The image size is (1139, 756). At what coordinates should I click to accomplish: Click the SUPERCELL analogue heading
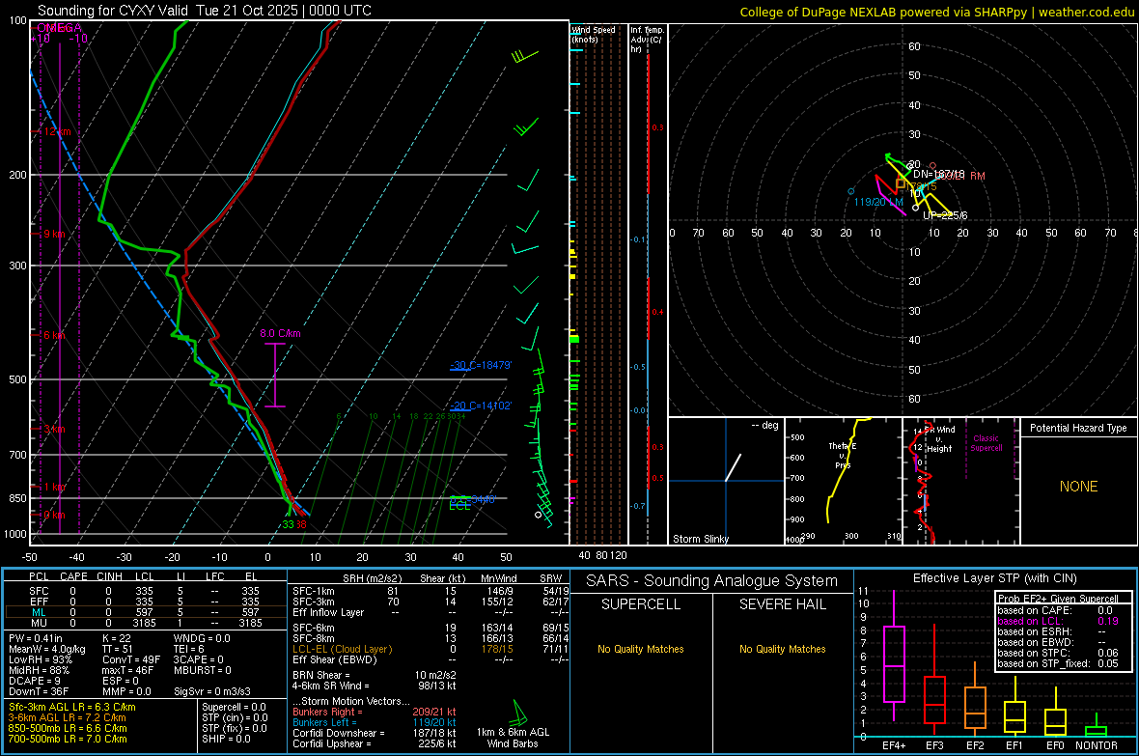point(641,604)
